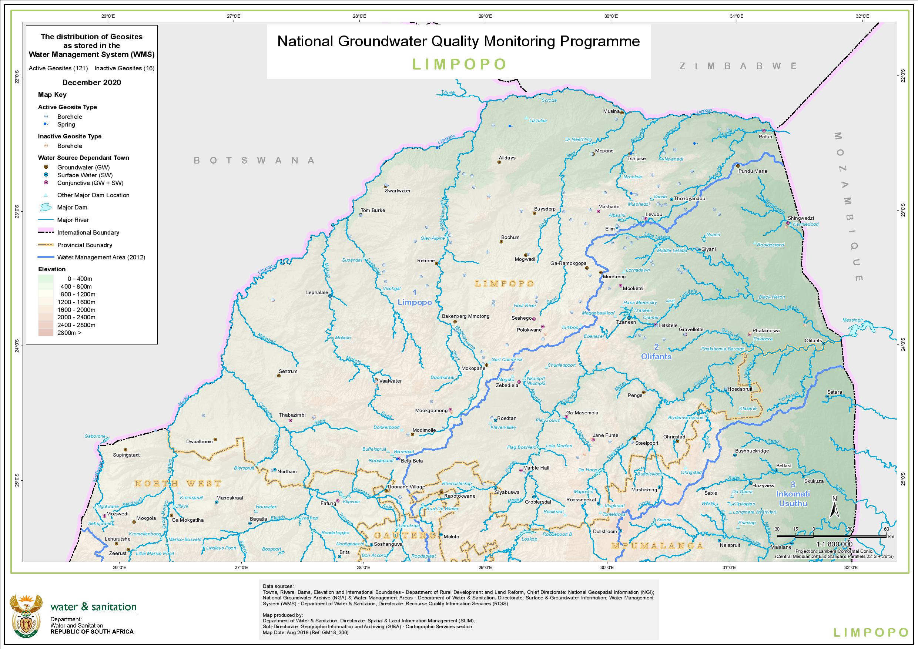Click the '2 Olifants' water management area label
The width and height of the screenshot is (918, 649).
click(656, 352)
